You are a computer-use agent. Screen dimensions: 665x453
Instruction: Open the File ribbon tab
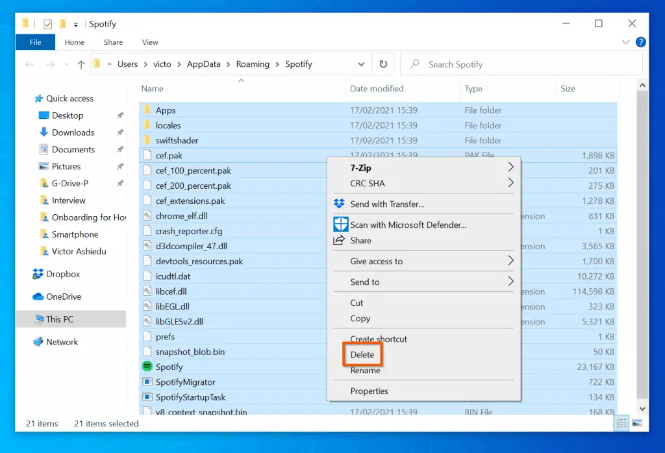(x=35, y=42)
